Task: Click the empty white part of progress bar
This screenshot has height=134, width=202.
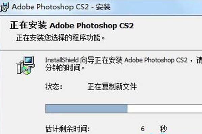Action: [x=165, y=109]
